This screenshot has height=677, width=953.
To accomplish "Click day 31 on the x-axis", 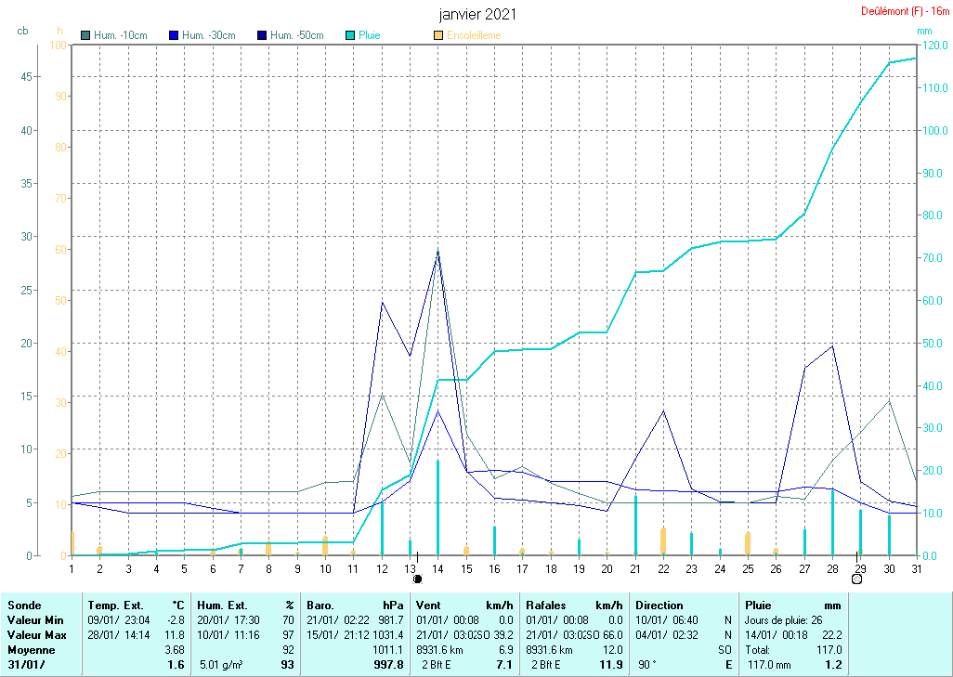I will [x=917, y=568].
